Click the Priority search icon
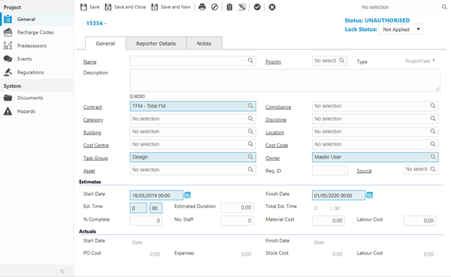This screenshot has height=277, width=451. pos(342,60)
